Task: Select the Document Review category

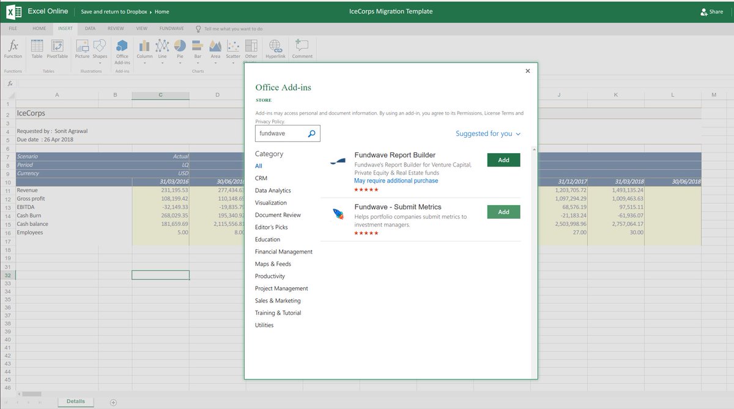Action: pos(278,215)
